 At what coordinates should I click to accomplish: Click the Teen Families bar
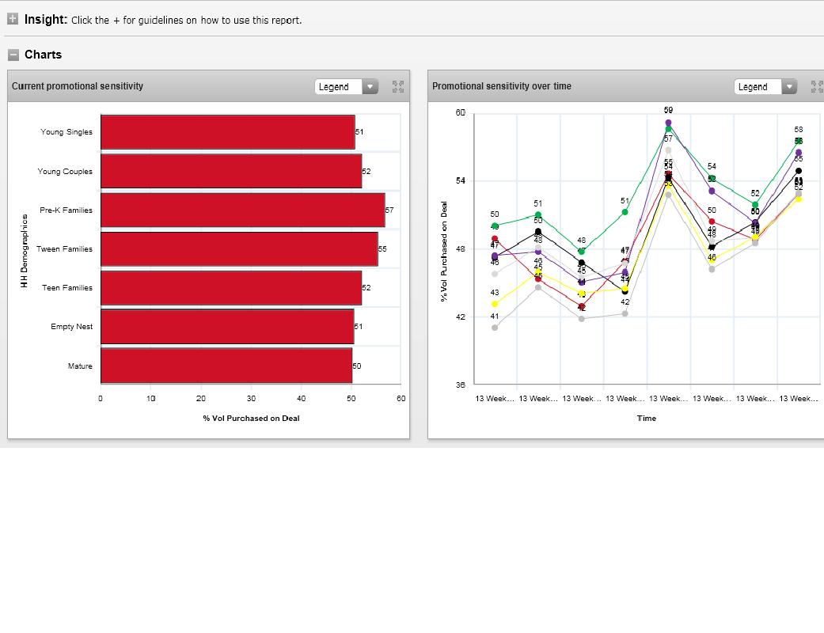point(230,288)
